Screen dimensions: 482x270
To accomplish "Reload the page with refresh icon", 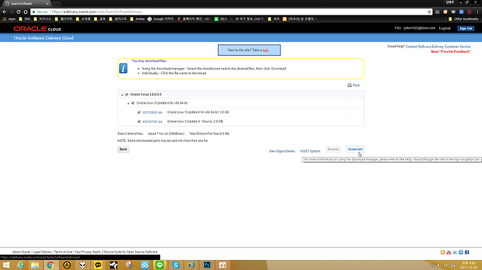I will point(19,11).
